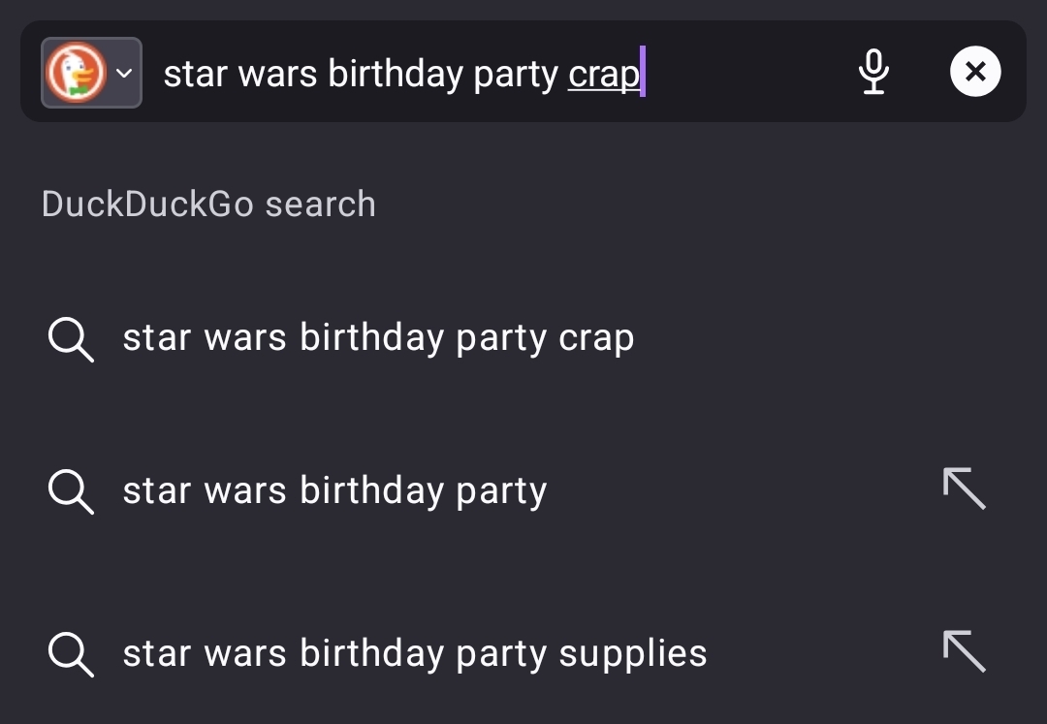Search for "star wars birthday party crap" suggestion
The image size is (1047, 724).
378,338
